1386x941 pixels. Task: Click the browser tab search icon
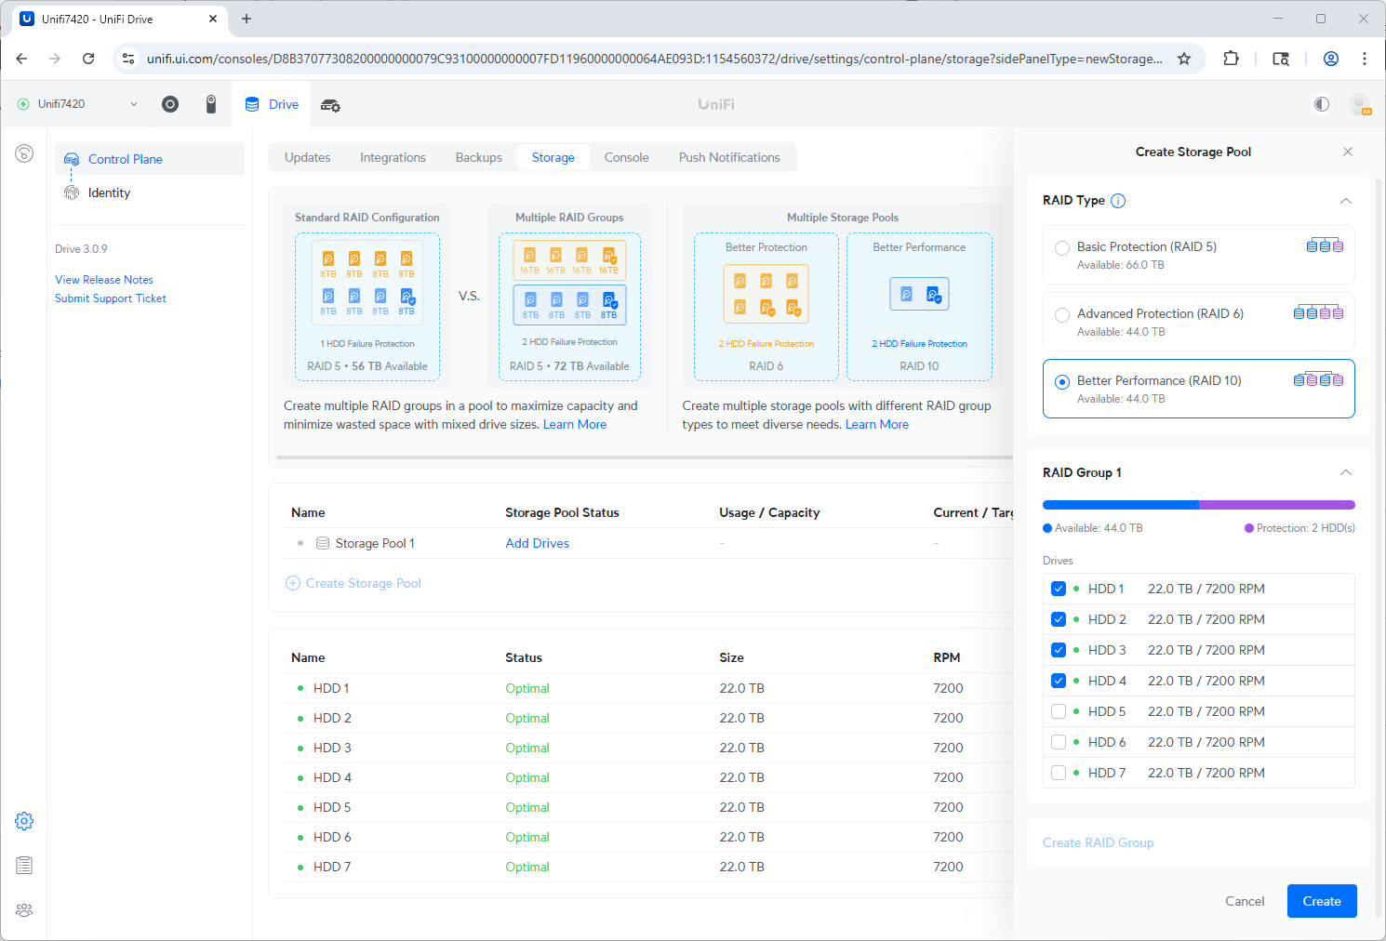[x=1281, y=59]
